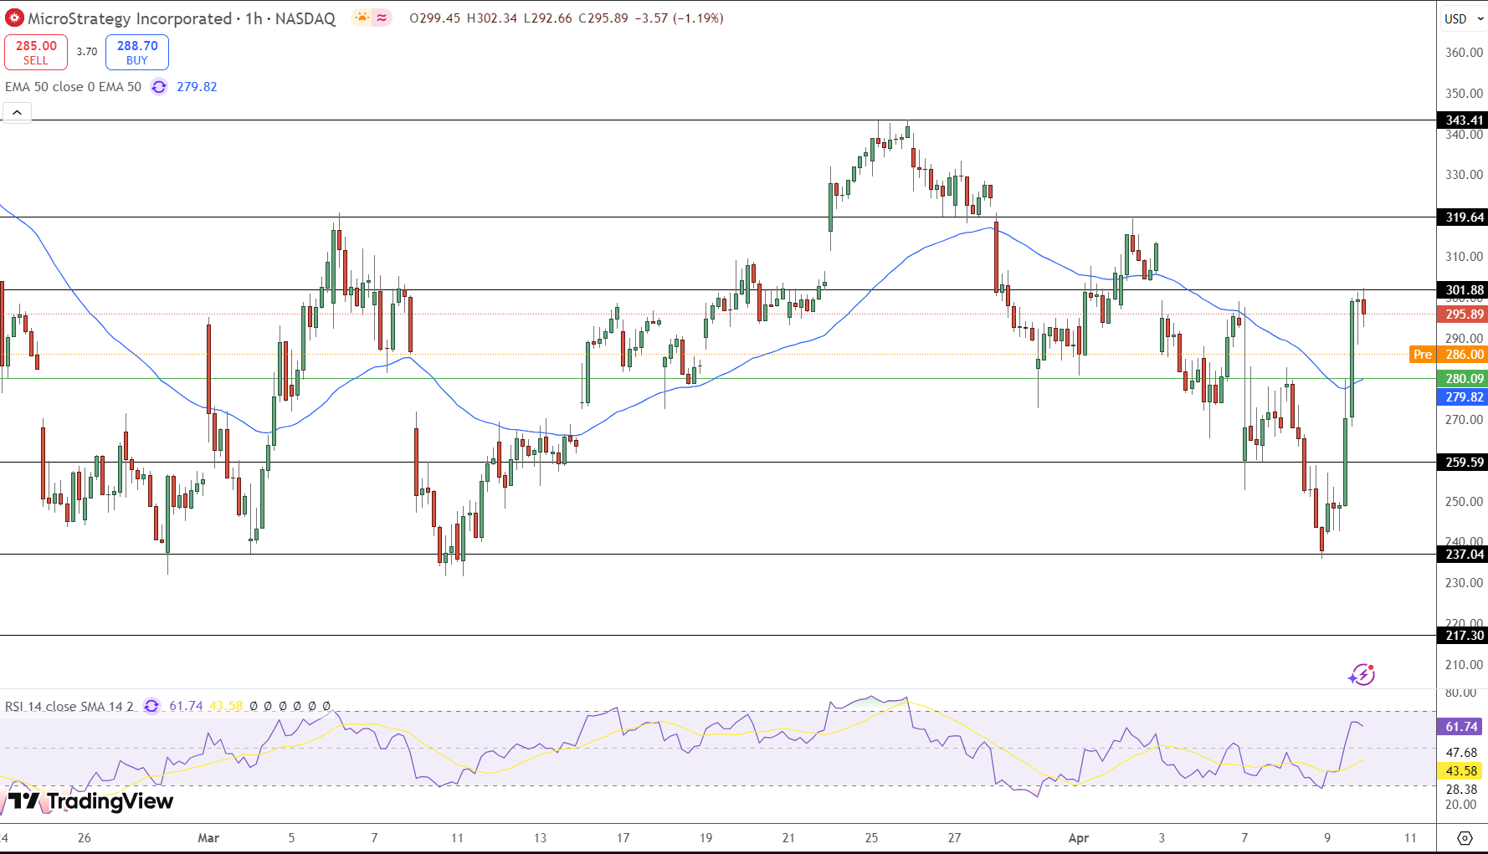Screen dimensions: 1488x854
Task: Click the -3.57 (-1.19%) change value
Action: click(679, 18)
